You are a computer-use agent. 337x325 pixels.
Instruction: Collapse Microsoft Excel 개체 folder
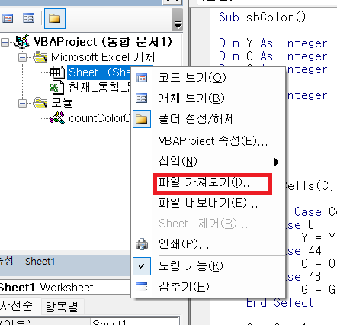pyautogui.click(x=22, y=58)
